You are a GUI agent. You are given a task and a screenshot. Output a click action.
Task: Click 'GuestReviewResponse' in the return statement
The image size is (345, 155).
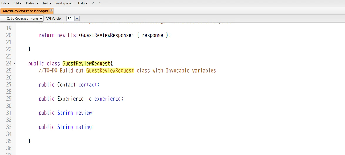[106, 35]
